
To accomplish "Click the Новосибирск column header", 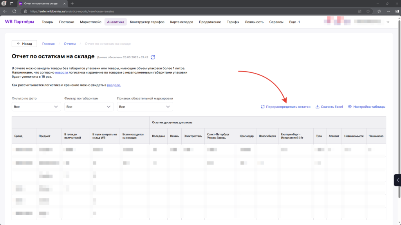I will pyautogui.click(x=267, y=136).
